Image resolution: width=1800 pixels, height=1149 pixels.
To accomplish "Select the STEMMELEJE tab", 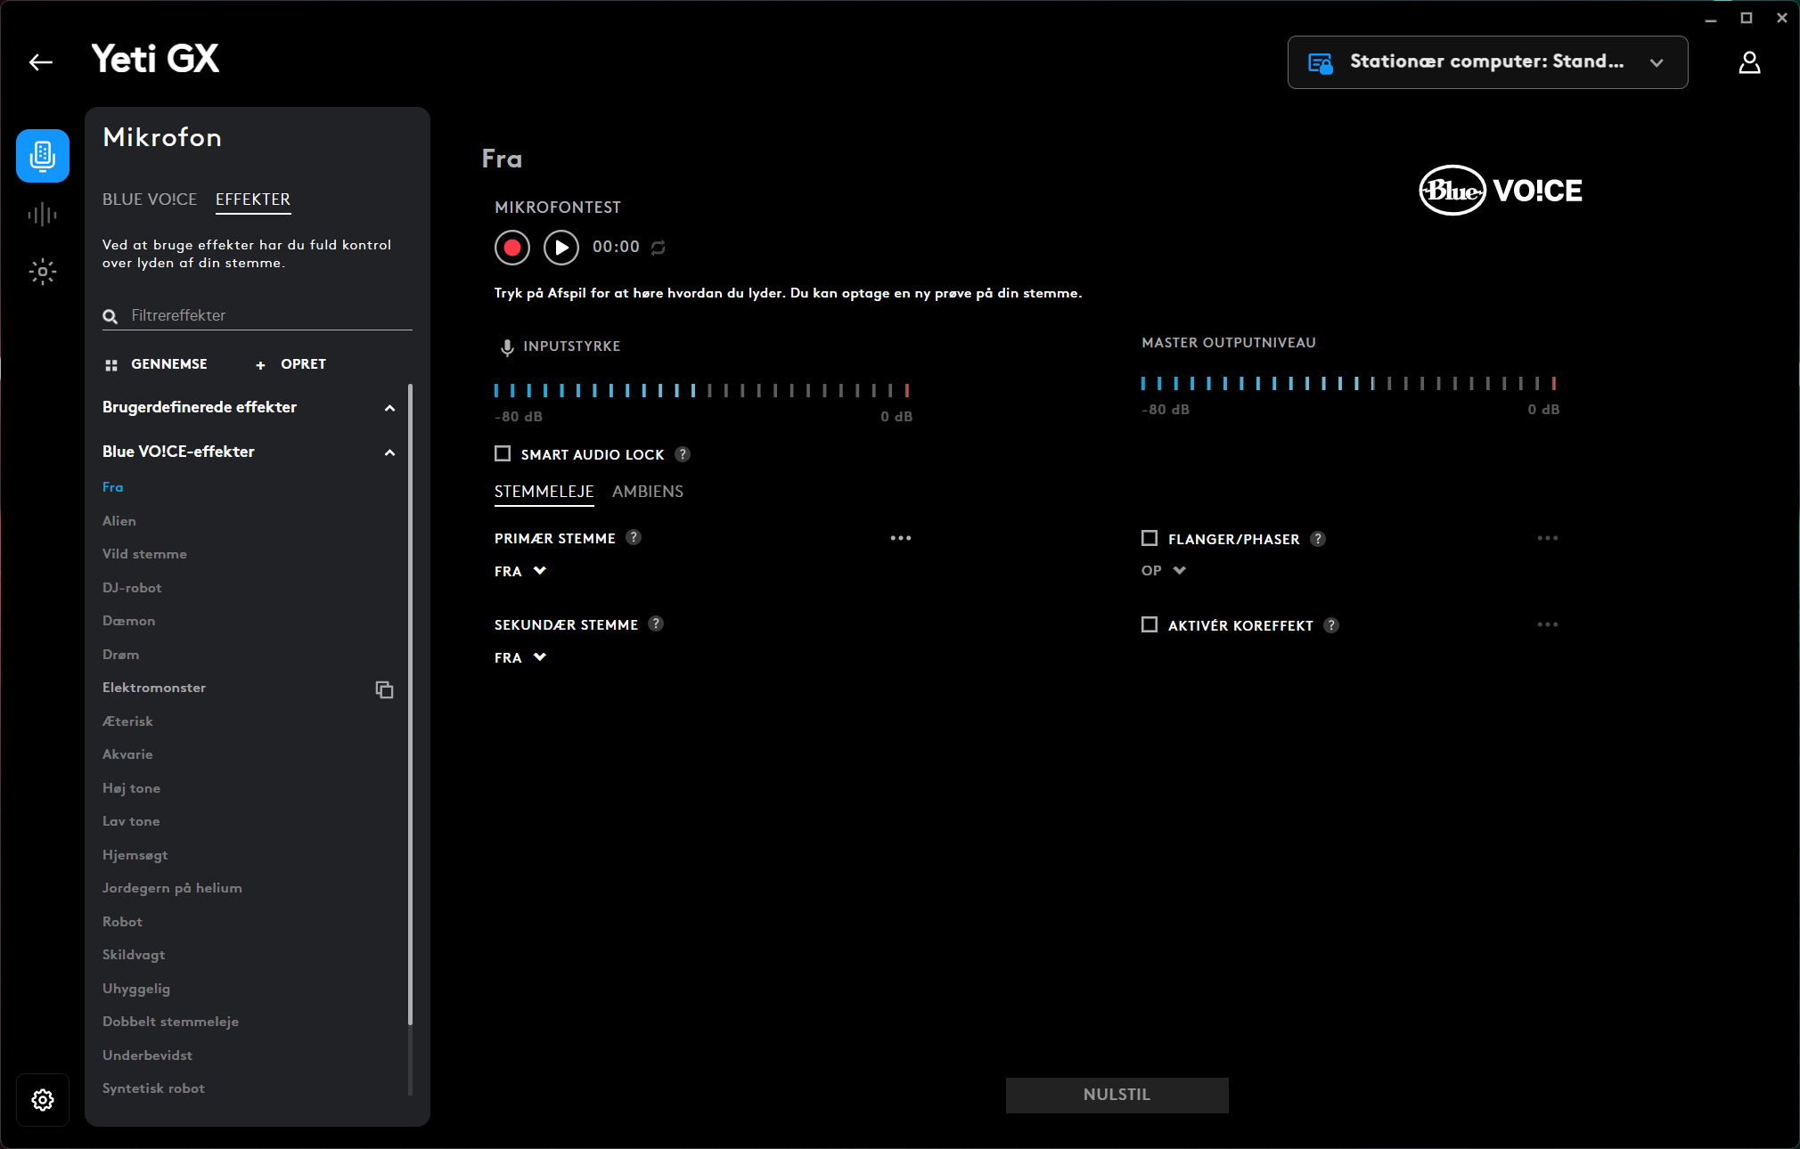I will coord(544,492).
